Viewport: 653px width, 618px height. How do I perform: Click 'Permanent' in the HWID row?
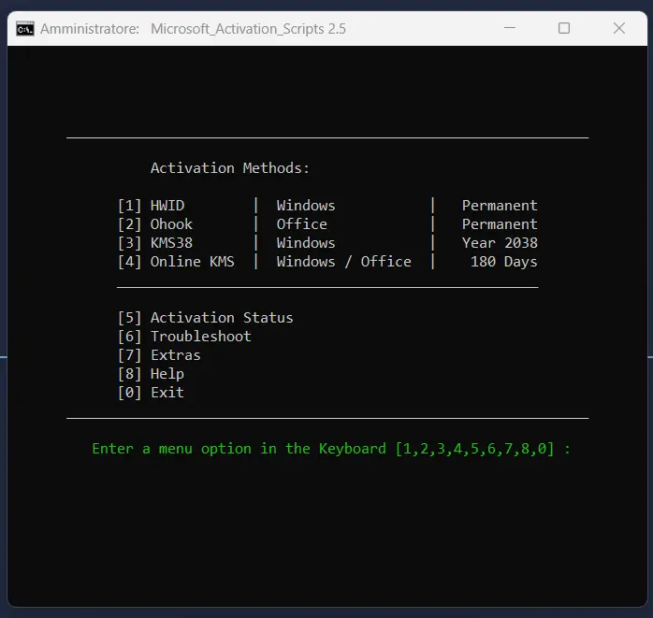(x=500, y=206)
